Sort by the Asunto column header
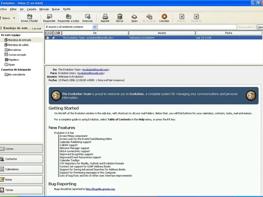Viewport: 263px width, 197px height. pyautogui.click(x=162, y=33)
